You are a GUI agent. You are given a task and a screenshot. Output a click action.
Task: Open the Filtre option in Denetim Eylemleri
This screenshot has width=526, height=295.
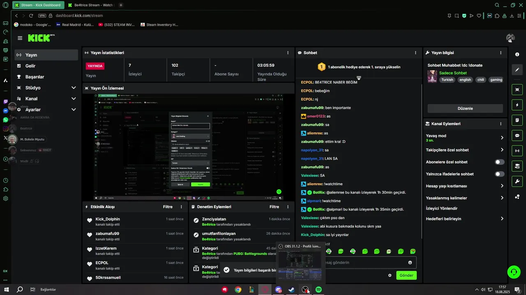274,207
